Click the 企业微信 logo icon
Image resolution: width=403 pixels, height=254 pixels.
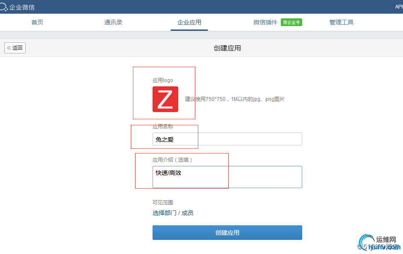coord(4,7)
